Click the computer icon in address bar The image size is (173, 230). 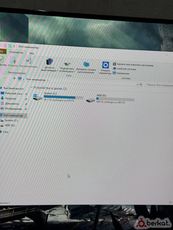tap(20, 79)
